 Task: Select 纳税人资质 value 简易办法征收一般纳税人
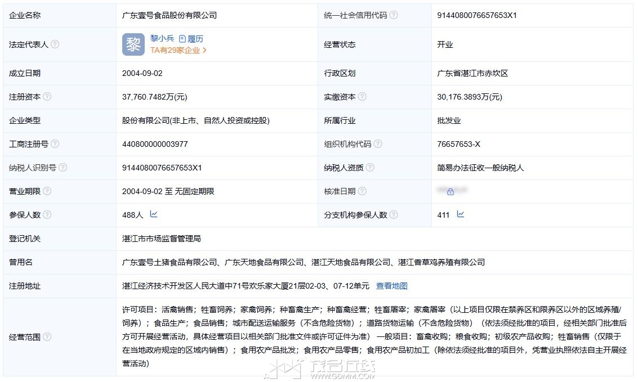(x=480, y=168)
